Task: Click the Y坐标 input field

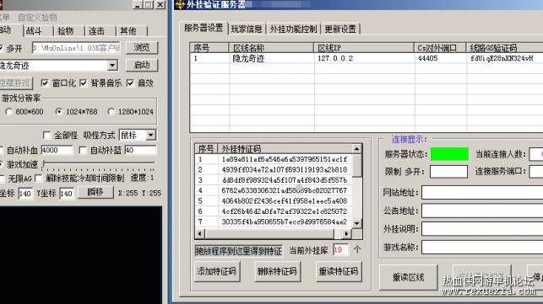Action: click(x=67, y=194)
